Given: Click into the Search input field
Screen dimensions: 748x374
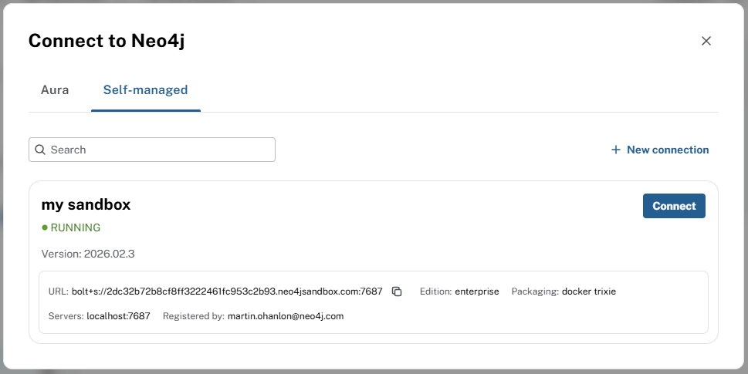Looking at the screenshot, I should [x=152, y=150].
